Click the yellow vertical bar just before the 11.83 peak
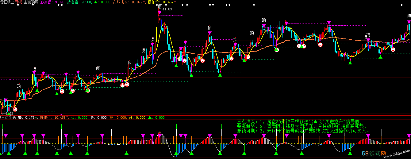The height and width of the screenshot is (159, 411). 157,34
